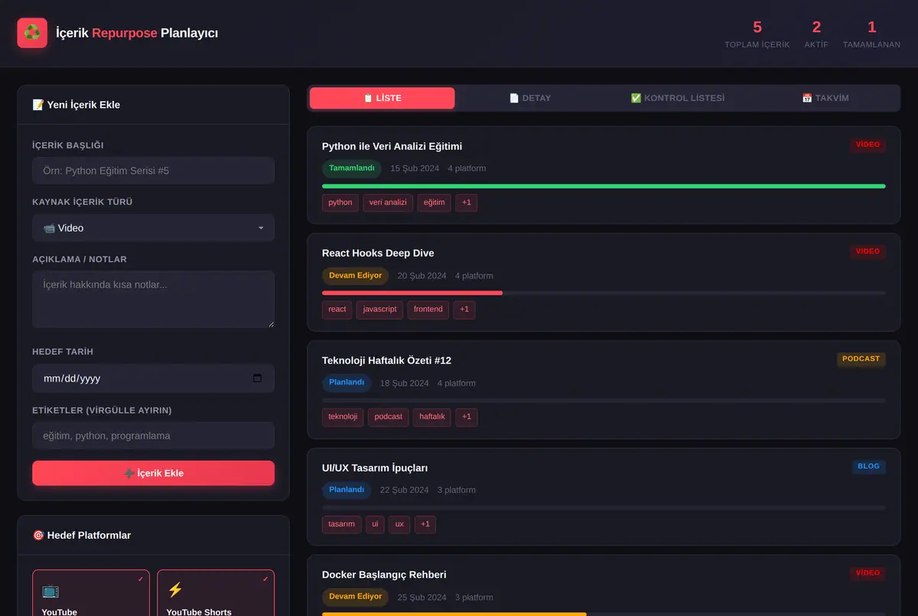Click the "ux" tag

(x=399, y=524)
